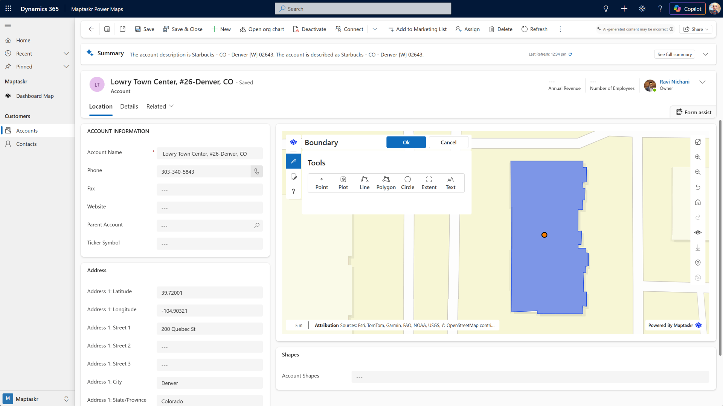Open the map layers icon on right toolbar
Image resolution: width=723 pixels, height=406 pixels.
(x=698, y=232)
